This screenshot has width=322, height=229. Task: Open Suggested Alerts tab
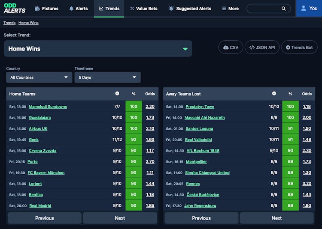pyautogui.click(x=190, y=9)
